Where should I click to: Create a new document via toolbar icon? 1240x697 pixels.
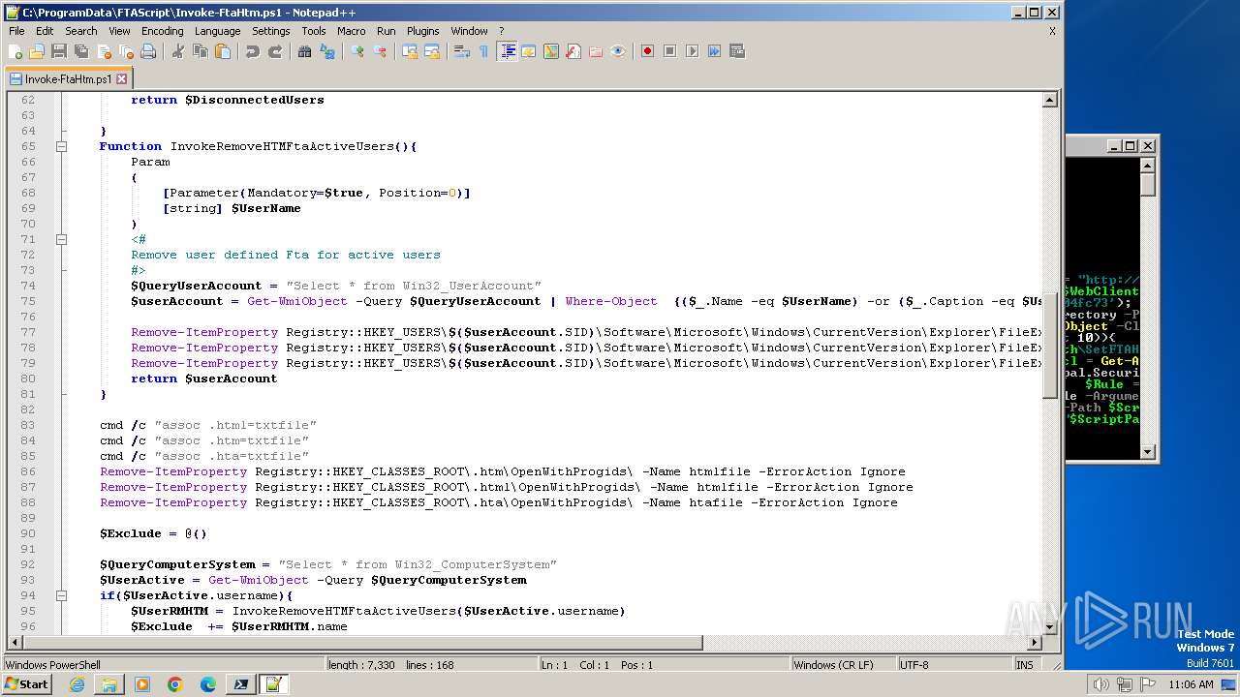coord(15,51)
